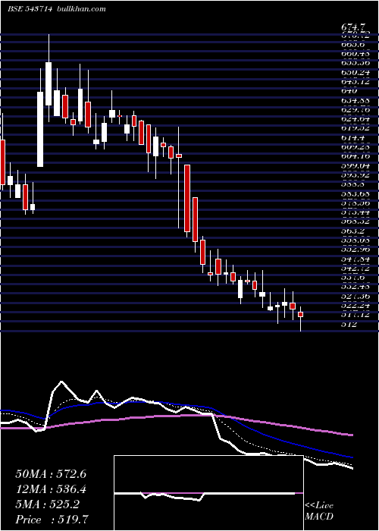
Task: Click the 640 price axis label
Action: [349, 91]
